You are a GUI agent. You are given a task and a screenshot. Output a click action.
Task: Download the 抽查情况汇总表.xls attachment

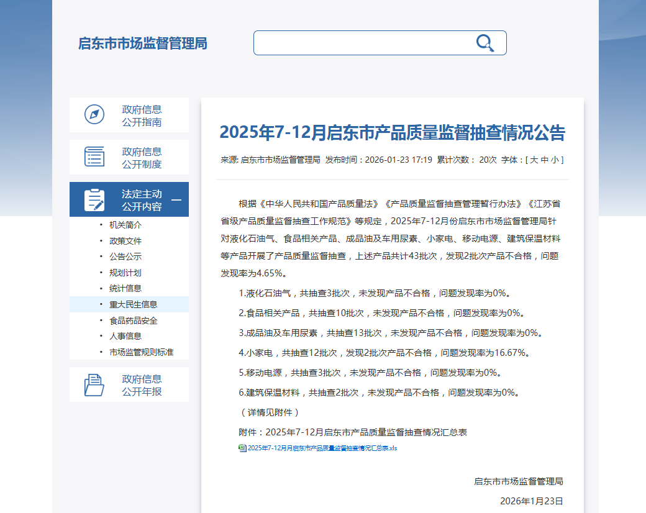tap(322, 448)
